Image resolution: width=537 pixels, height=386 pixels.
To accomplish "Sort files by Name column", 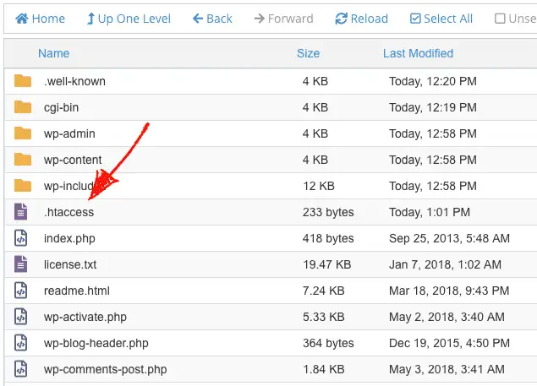I will tap(53, 53).
